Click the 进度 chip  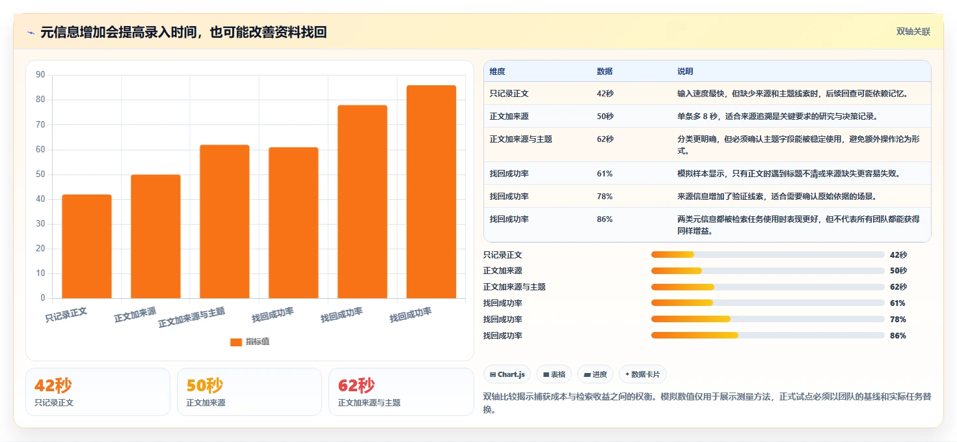click(x=595, y=374)
